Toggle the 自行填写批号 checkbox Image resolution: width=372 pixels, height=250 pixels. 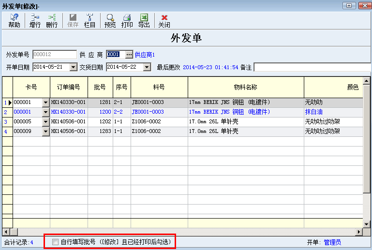(55, 242)
